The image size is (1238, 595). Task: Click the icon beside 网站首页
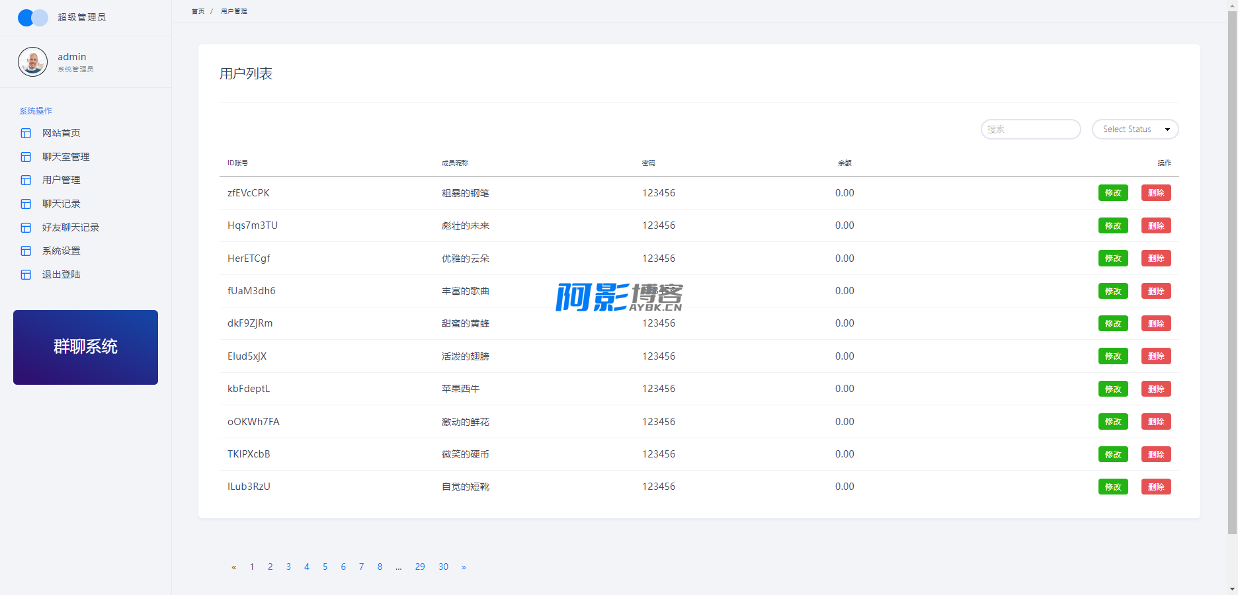26,134
